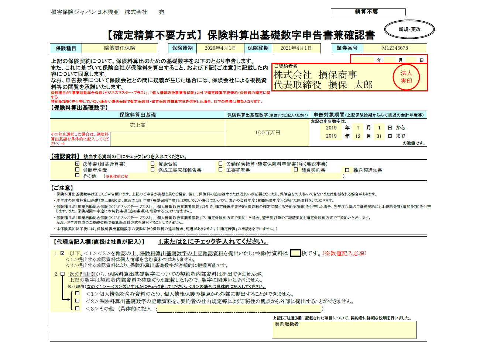
Task: Click the red (※数値記入必須) note
Action: point(345,253)
